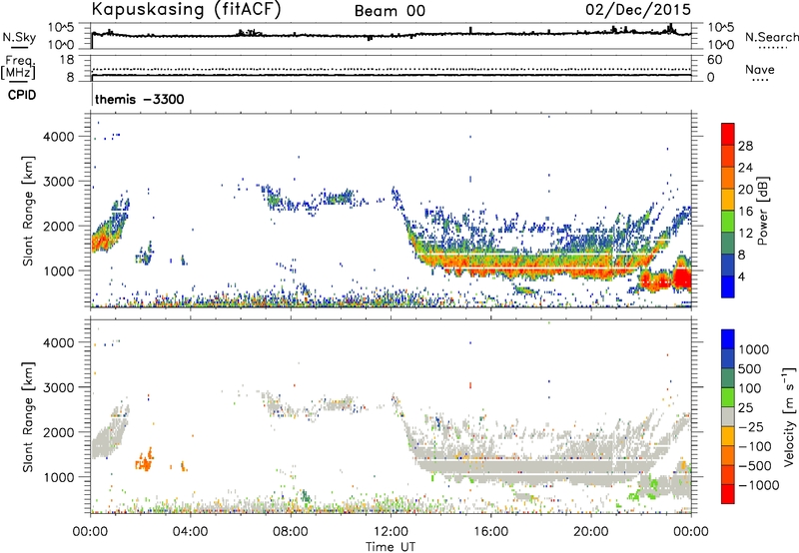Click the '2000' range label on the velocity panel
Viewport: 799px width, 553px height.
click(x=58, y=432)
